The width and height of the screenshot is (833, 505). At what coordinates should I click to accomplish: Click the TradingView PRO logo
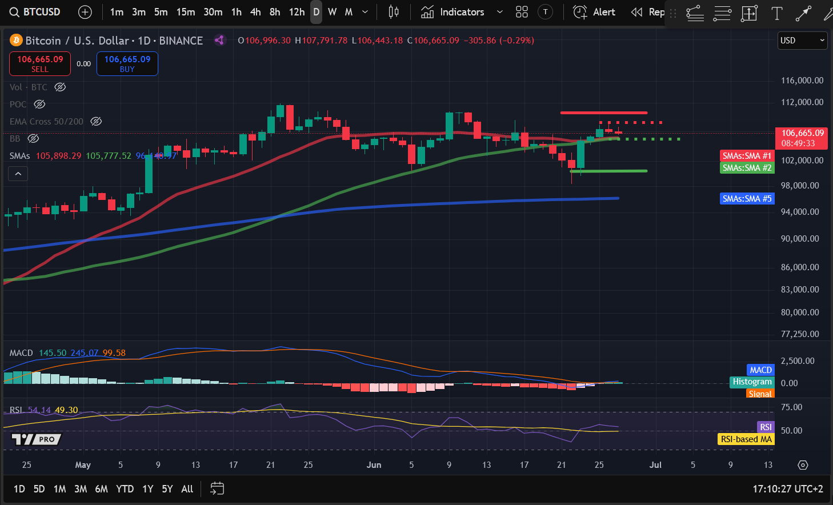(x=36, y=439)
